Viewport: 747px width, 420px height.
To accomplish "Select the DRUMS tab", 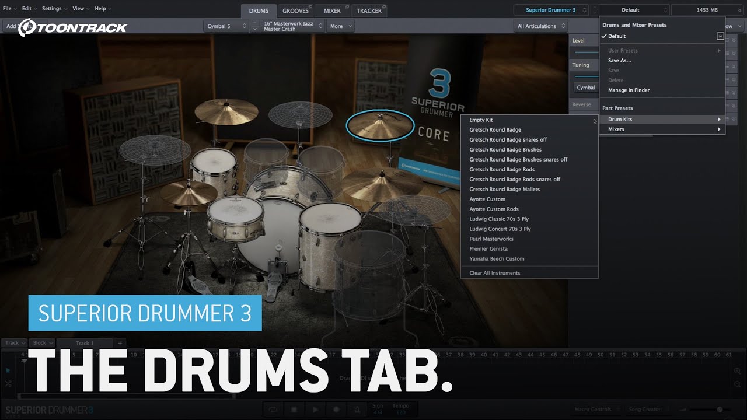I will pyautogui.click(x=259, y=10).
